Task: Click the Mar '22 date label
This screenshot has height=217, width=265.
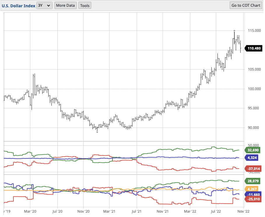Action: pos(190,211)
